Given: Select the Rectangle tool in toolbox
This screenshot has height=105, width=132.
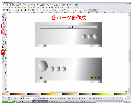Looking at the screenshot, I should (x=3, y=26).
